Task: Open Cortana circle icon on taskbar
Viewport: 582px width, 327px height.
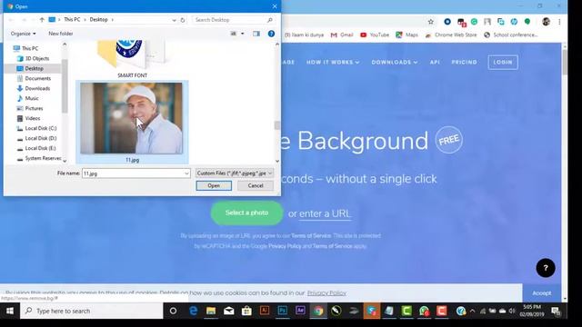Action: [173, 311]
